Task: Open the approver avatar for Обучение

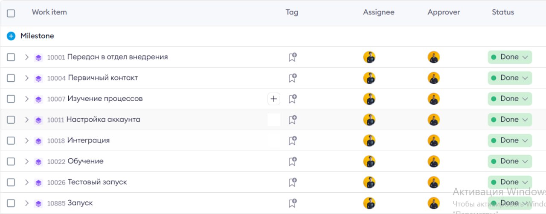Action: click(x=434, y=161)
